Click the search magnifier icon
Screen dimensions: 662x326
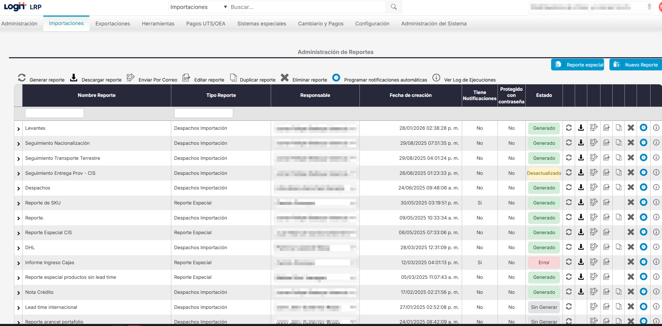[393, 7]
